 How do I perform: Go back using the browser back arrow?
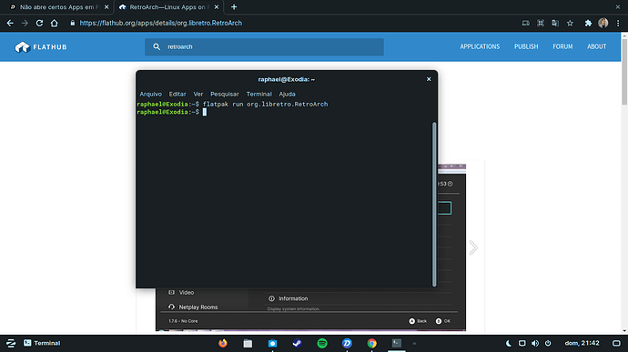[10, 24]
